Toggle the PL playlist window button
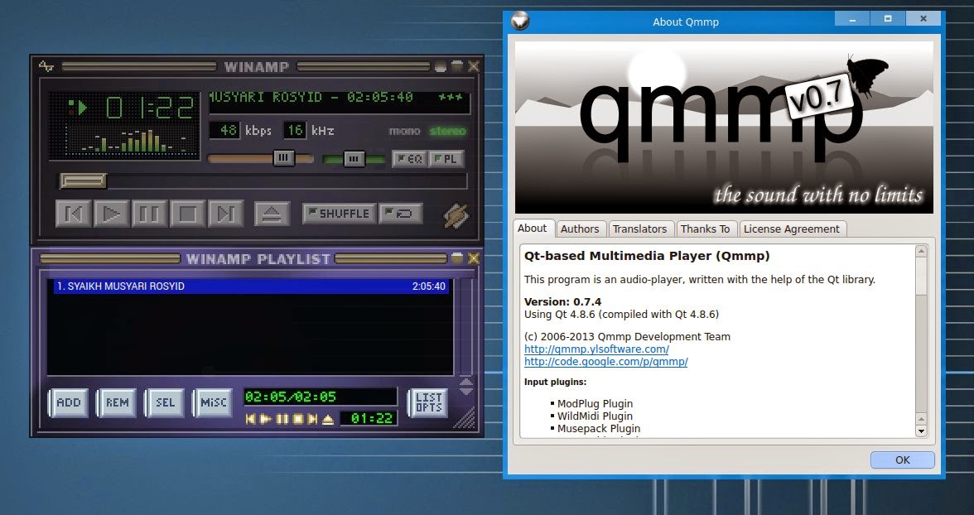 (446, 159)
